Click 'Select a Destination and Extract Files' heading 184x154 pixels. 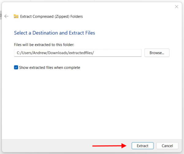tap(55, 33)
